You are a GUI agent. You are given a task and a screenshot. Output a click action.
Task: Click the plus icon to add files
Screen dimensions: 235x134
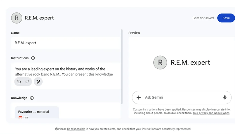coord(139,97)
